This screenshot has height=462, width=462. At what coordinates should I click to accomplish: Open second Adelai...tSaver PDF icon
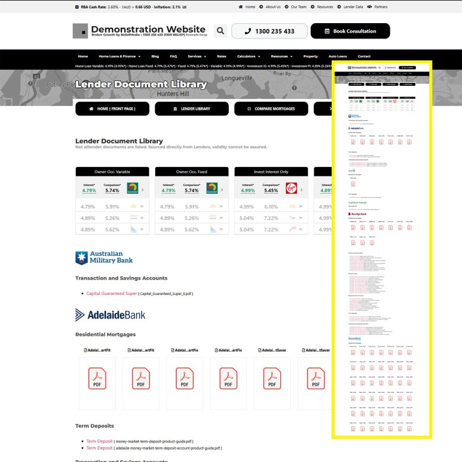pos(316,378)
